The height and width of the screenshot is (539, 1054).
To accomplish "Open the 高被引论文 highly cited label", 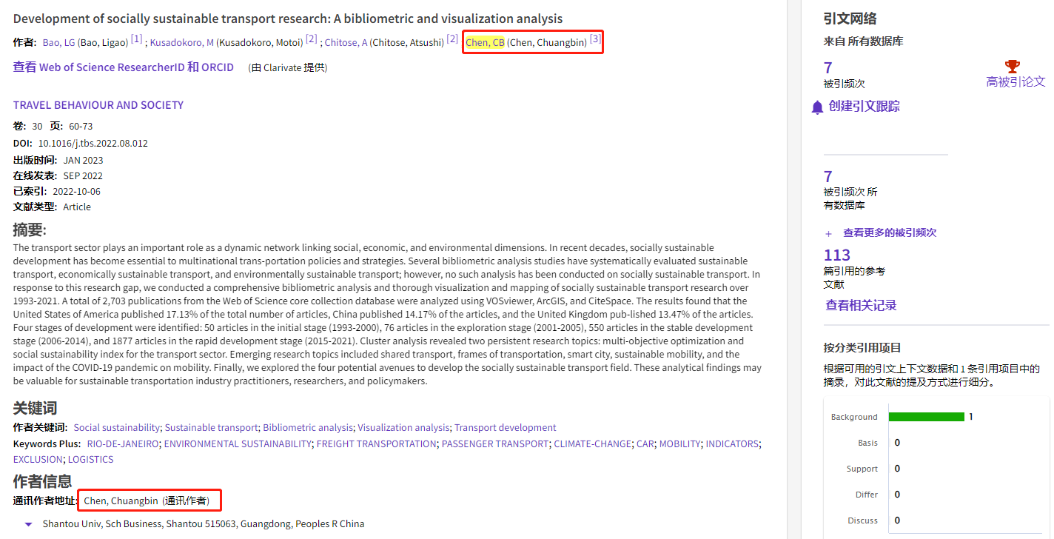I will 1016,82.
